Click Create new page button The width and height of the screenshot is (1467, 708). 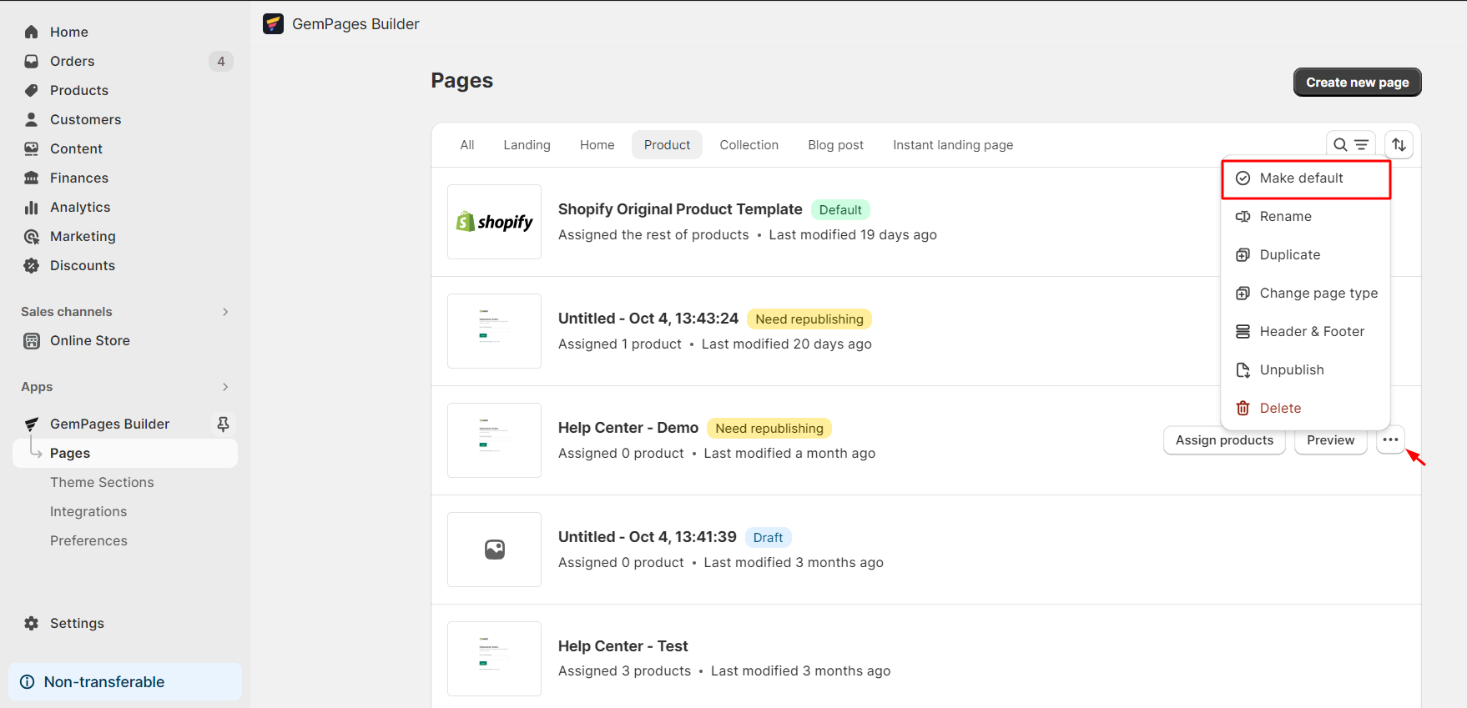(x=1357, y=83)
